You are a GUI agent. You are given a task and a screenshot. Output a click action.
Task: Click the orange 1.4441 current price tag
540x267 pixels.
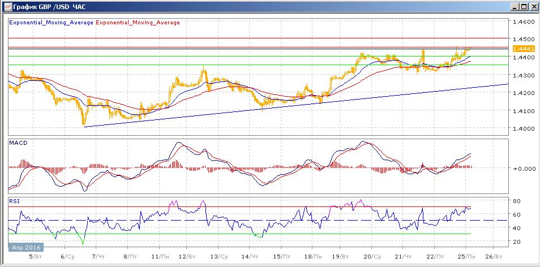(524, 49)
